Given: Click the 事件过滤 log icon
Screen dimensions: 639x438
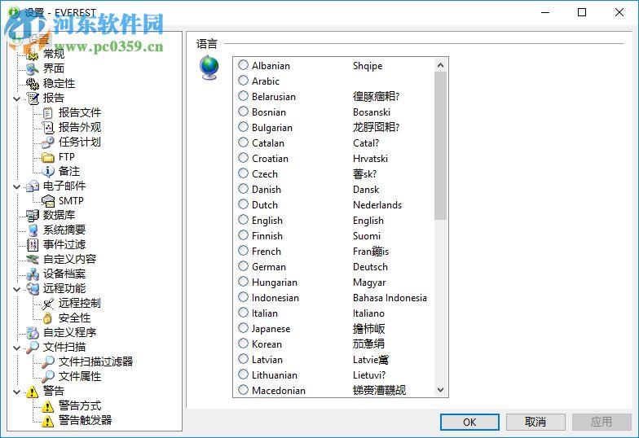Looking at the screenshot, I should click(33, 244).
